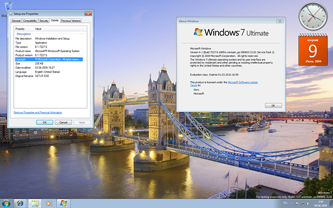
Task: Click the Apply button in Properties dialog
Action: (x=82, y=123)
